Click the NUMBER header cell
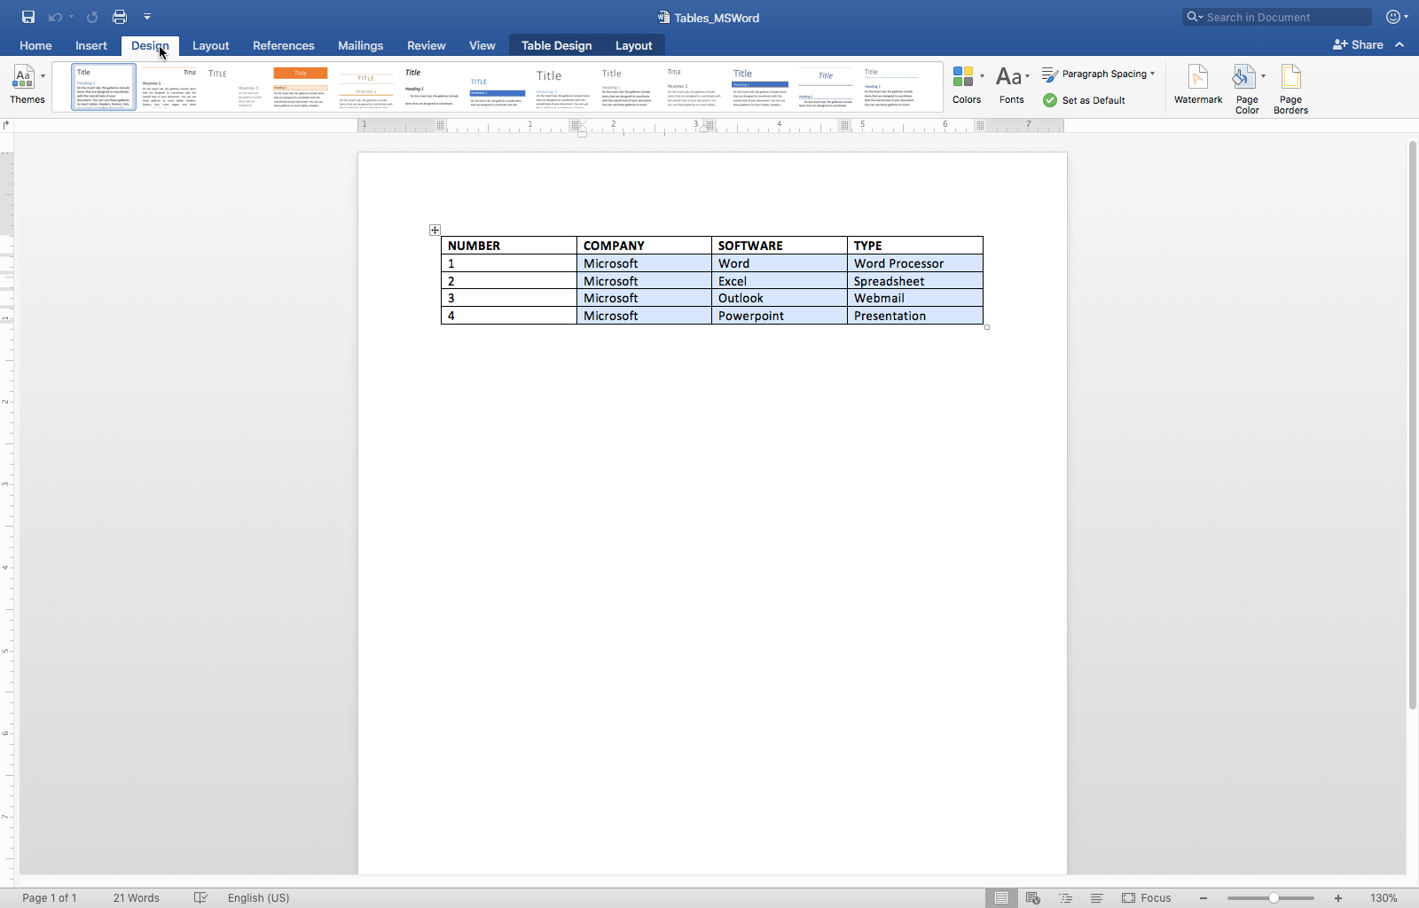This screenshot has width=1419, height=908. [x=509, y=246]
